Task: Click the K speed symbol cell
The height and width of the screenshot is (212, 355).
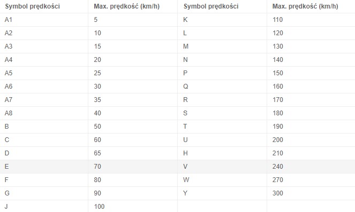Action: (222, 20)
